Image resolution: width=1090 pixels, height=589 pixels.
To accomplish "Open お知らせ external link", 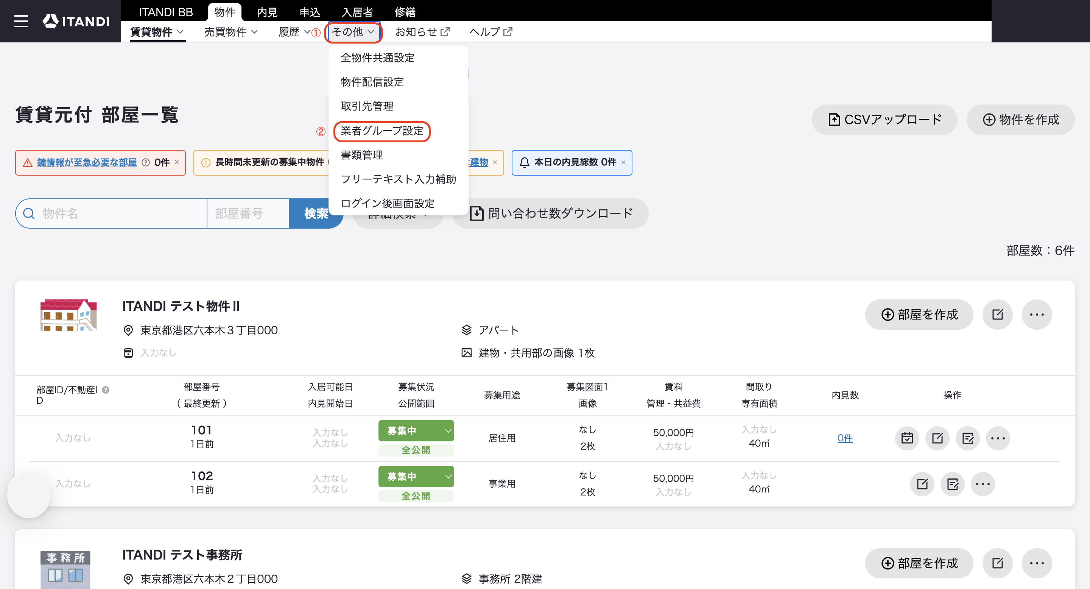I will [x=422, y=32].
